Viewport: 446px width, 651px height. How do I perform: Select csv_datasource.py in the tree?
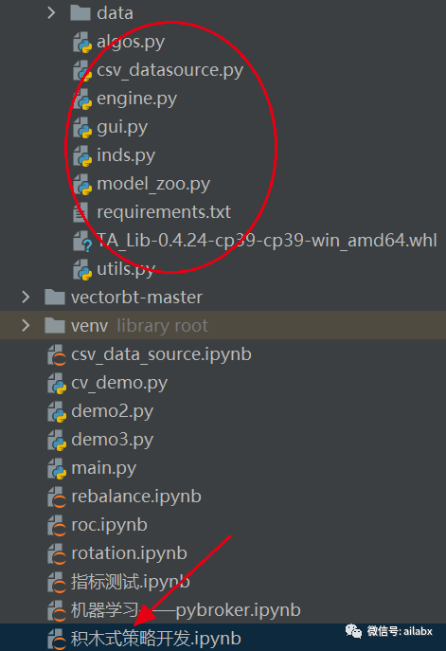pos(169,70)
